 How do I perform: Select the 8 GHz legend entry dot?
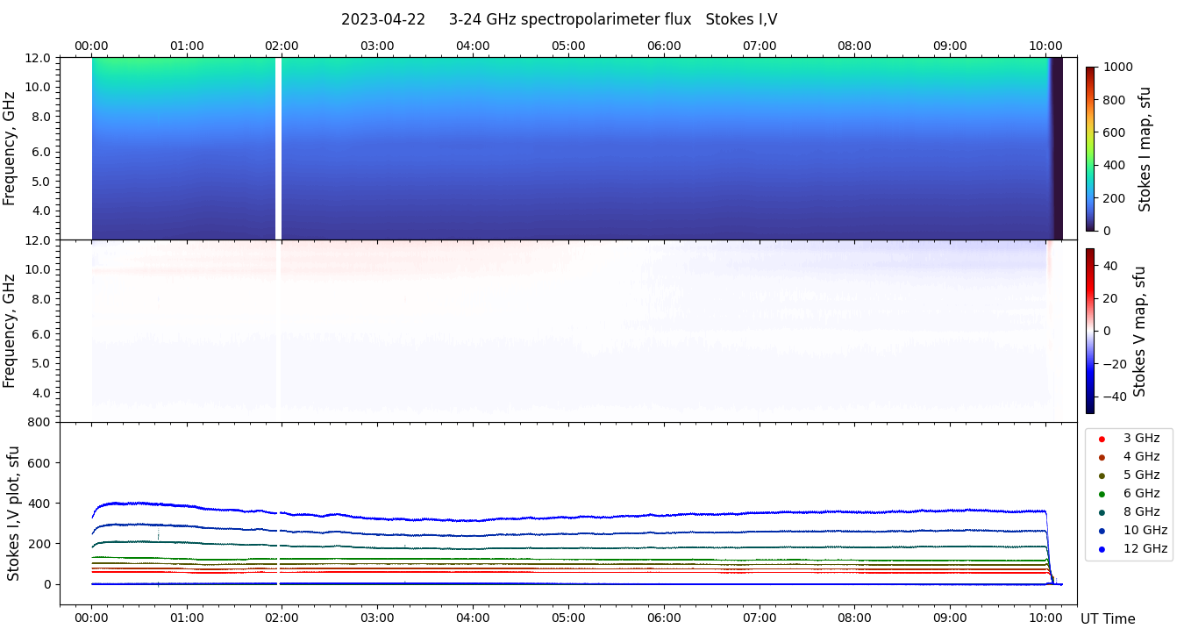(x=1102, y=512)
